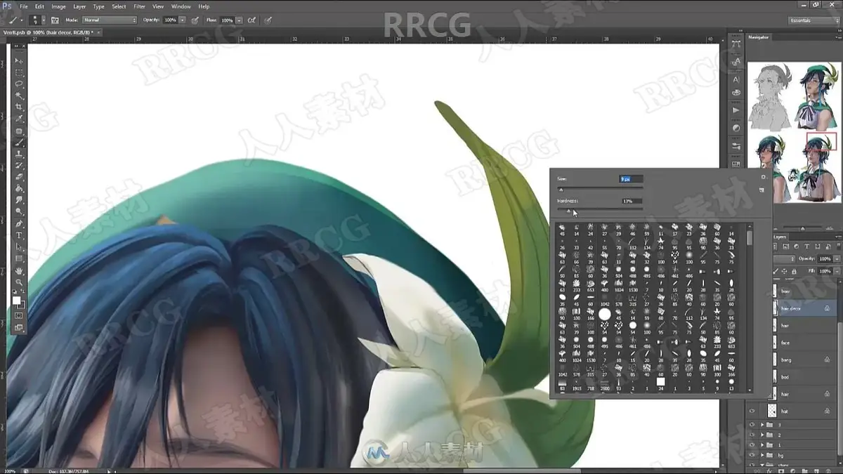The width and height of the screenshot is (843, 474).
Task: Expand the bg layer group
Action: [x=762, y=455]
